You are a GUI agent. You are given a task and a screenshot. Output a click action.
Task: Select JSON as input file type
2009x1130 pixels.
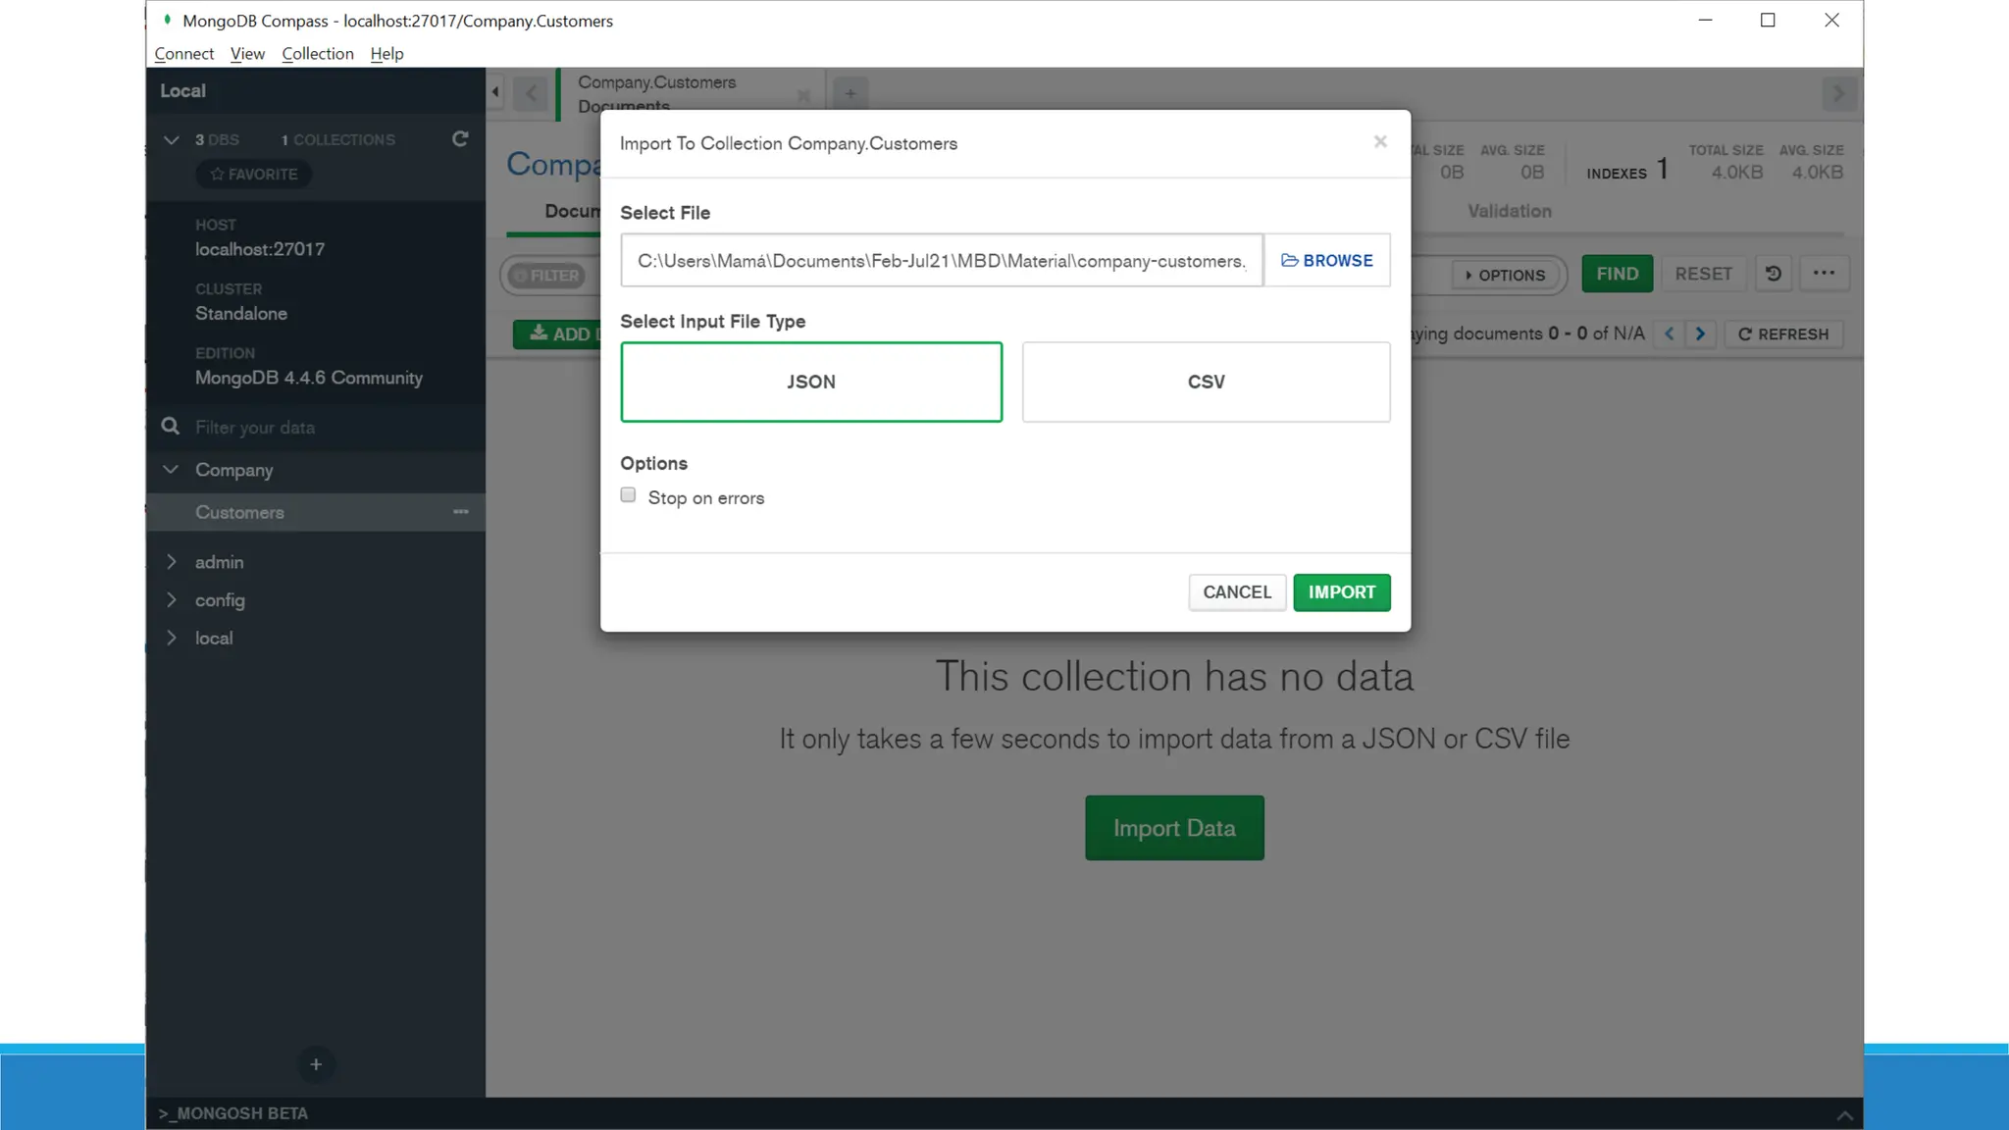click(x=811, y=382)
